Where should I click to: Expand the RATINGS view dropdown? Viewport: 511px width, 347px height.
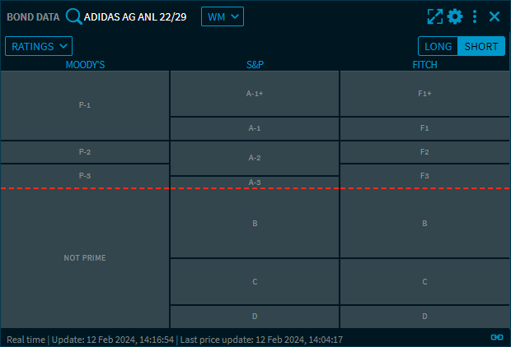pyautogui.click(x=39, y=47)
